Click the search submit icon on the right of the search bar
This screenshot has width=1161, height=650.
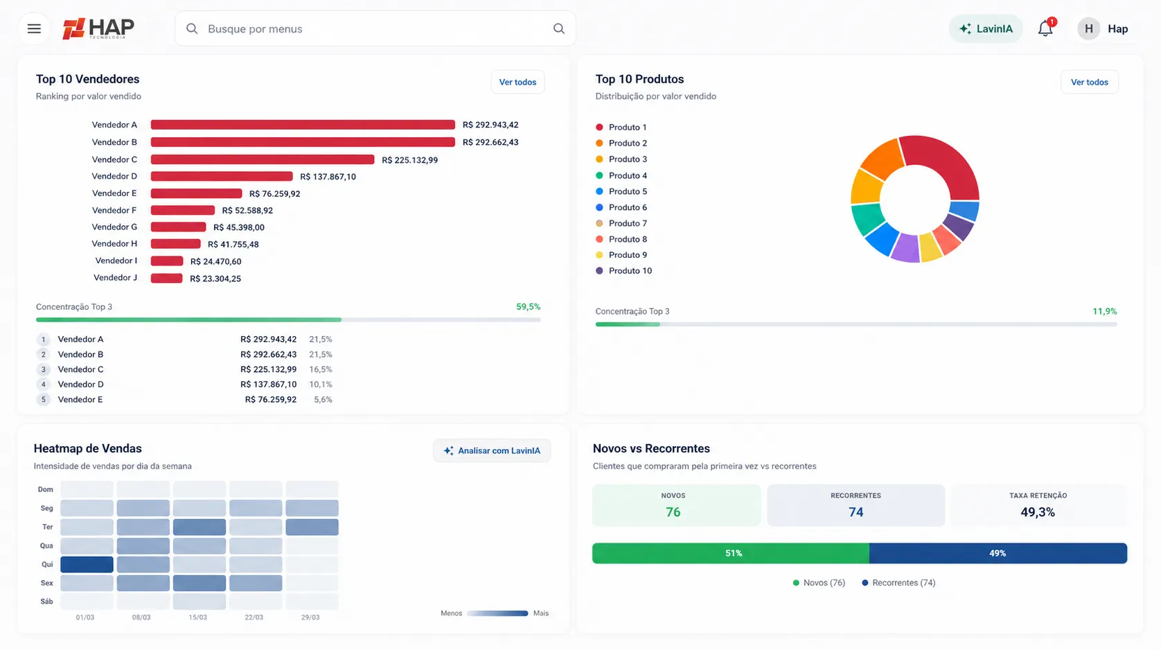tap(558, 28)
